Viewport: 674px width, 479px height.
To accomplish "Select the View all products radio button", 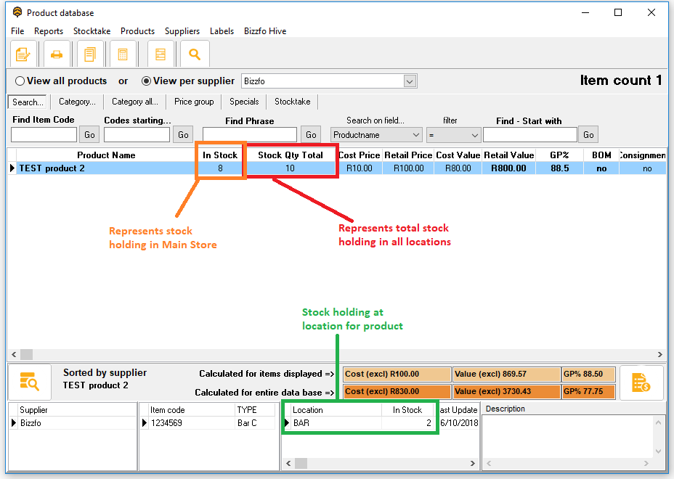I will coord(20,81).
